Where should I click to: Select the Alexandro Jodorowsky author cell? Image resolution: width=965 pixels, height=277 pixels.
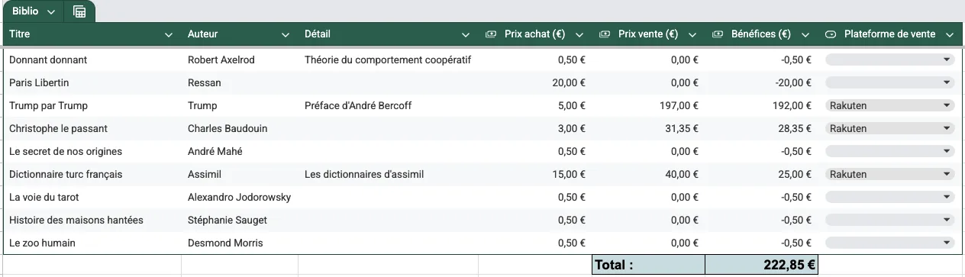[x=240, y=198]
